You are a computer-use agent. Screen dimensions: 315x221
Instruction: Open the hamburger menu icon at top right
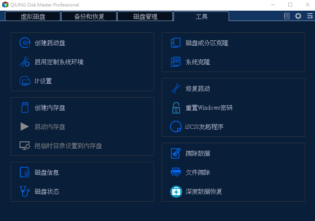tap(310, 16)
